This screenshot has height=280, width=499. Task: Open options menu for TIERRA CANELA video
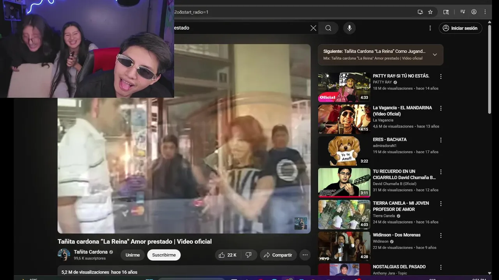pyautogui.click(x=441, y=204)
